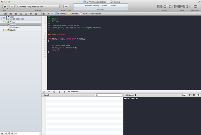
Task: Choose destination My Mac 64-bit
Action: tap(36, 7)
